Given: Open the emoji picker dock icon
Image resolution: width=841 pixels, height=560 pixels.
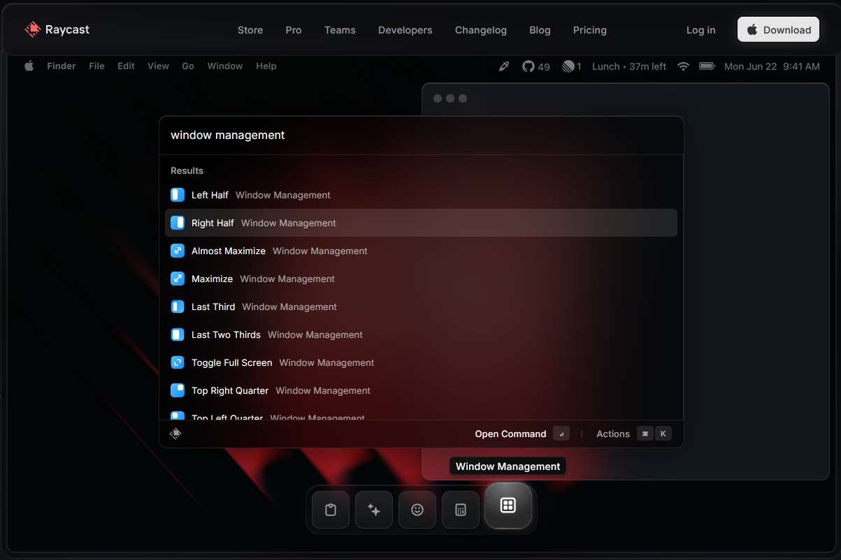Looking at the screenshot, I should click(417, 510).
